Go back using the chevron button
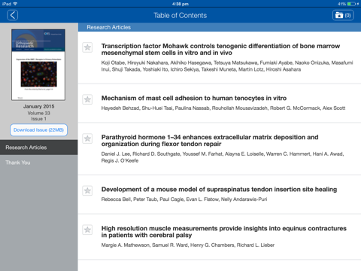The height and width of the screenshot is (271, 361). 13,15
